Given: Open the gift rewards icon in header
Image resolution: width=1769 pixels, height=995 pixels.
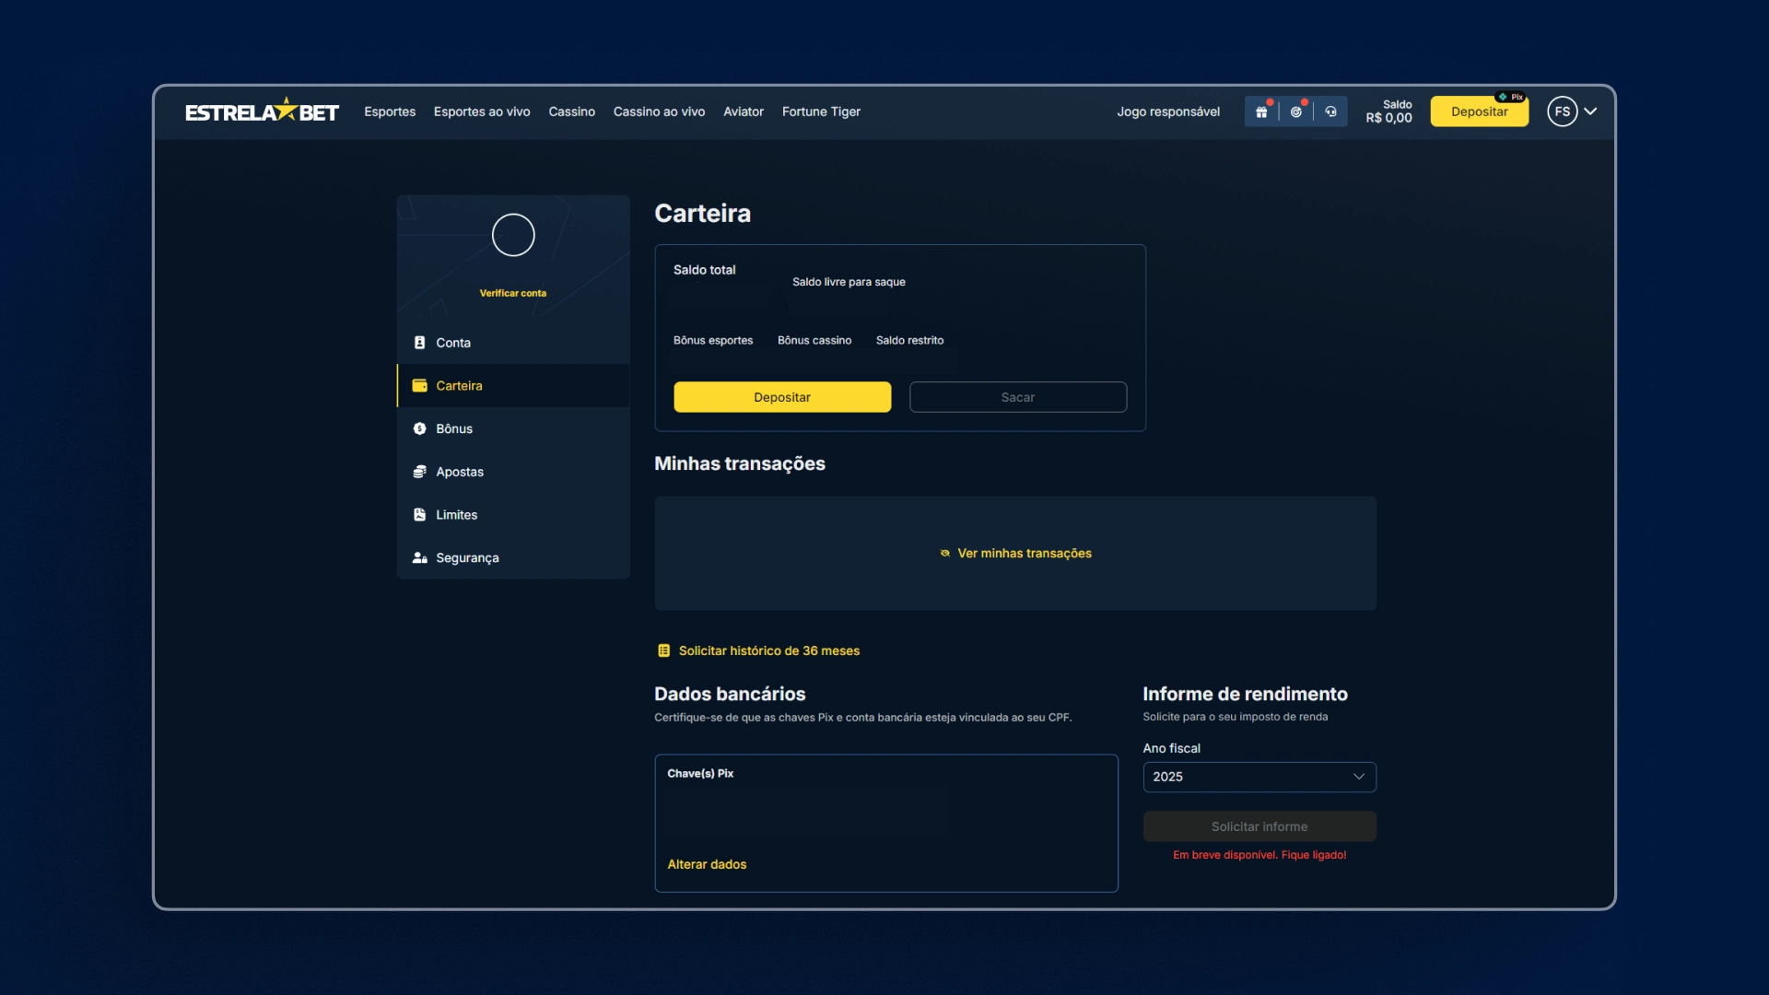Looking at the screenshot, I should coord(1261,111).
